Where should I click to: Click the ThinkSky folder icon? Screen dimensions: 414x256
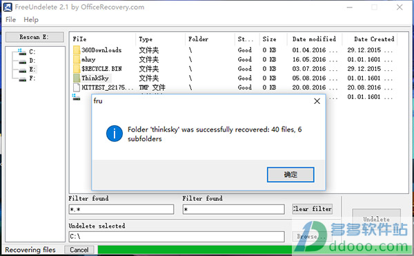pos(77,78)
